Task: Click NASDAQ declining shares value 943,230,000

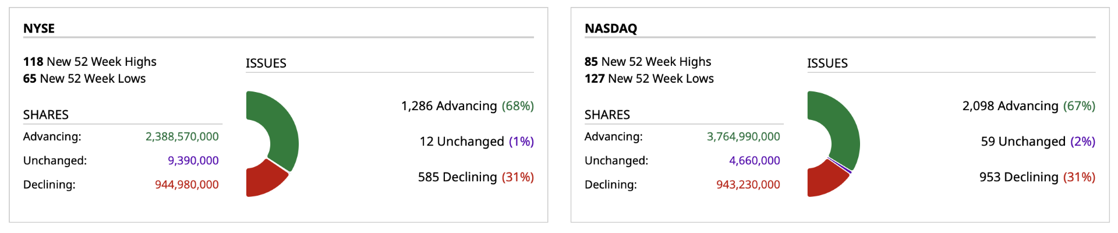Action: point(748,185)
